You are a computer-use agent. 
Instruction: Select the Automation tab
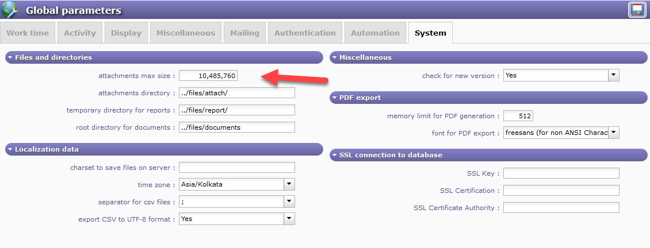click(x=375, y=33)
